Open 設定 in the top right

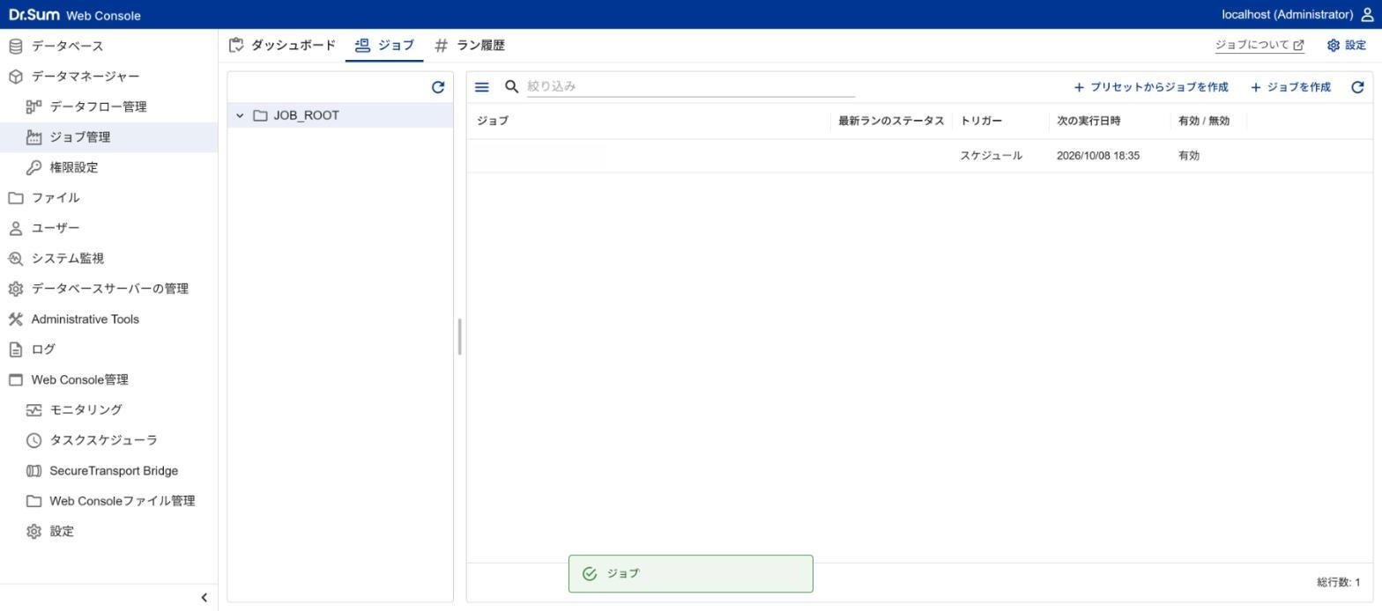pyautogui.click(x=1347, y=46)
